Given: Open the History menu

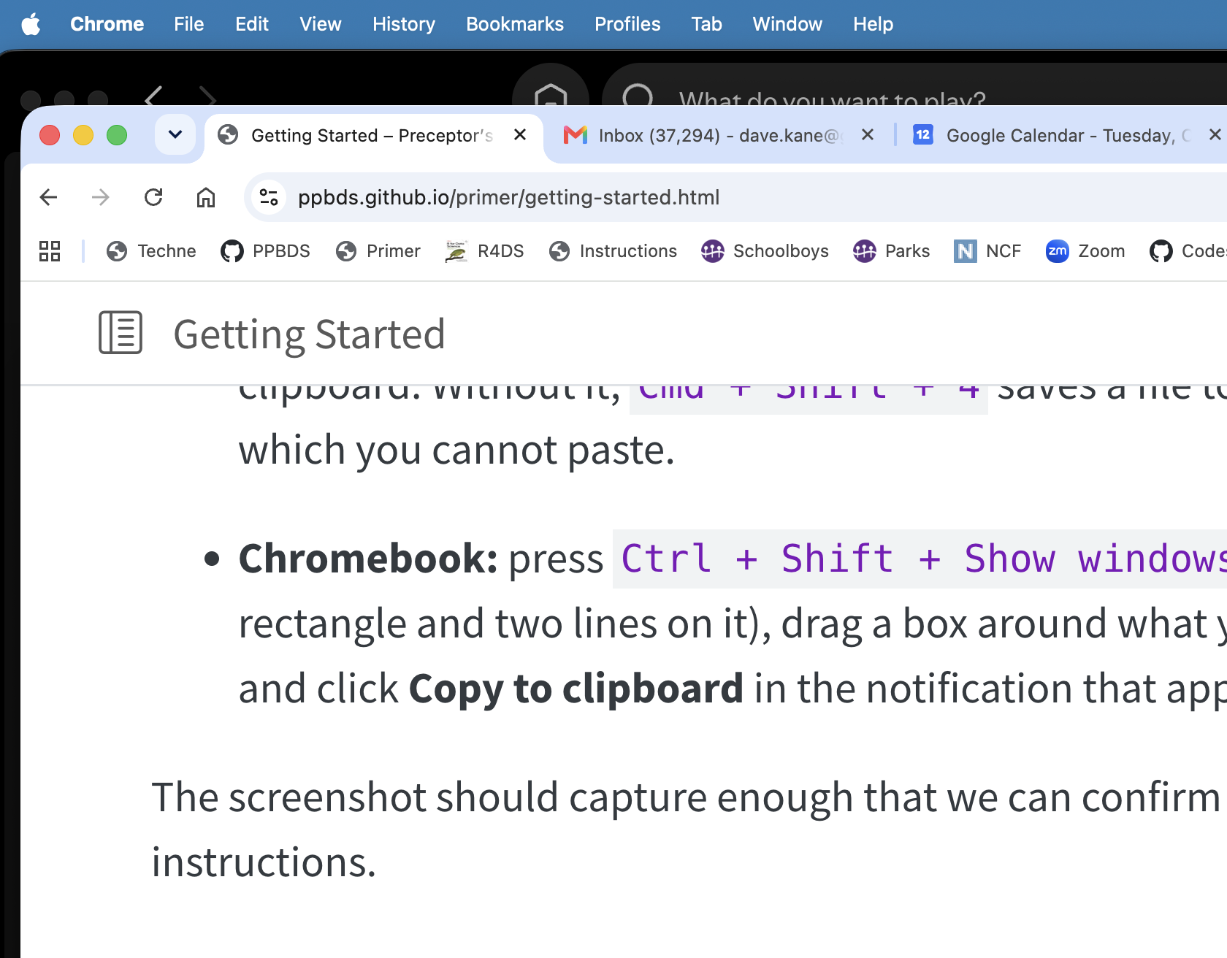Looking at the screenshot, I should [404, 24].
